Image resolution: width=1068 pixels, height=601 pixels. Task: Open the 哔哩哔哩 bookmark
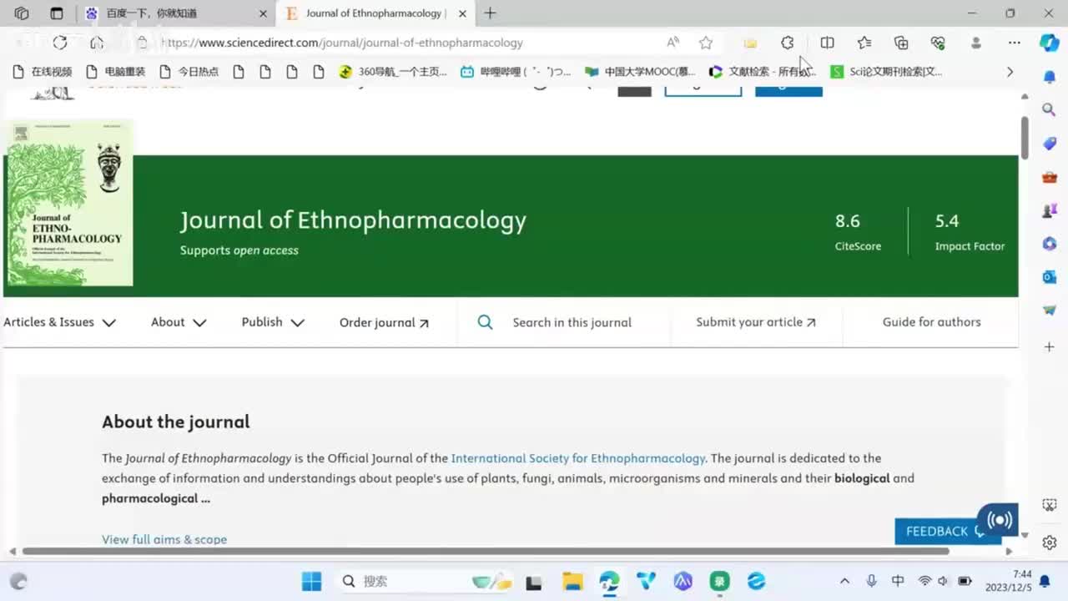[516, 72]
